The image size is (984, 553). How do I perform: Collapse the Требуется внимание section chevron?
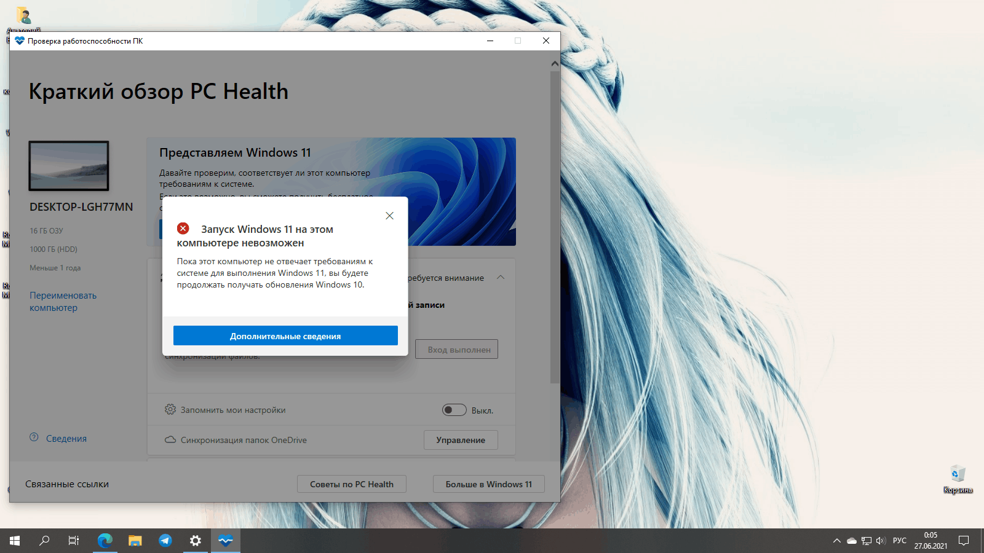click(501, 278)
